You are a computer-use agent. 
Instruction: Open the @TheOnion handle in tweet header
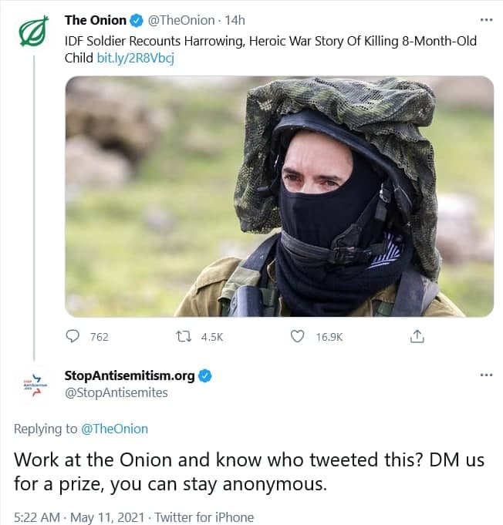pos(181,21)
